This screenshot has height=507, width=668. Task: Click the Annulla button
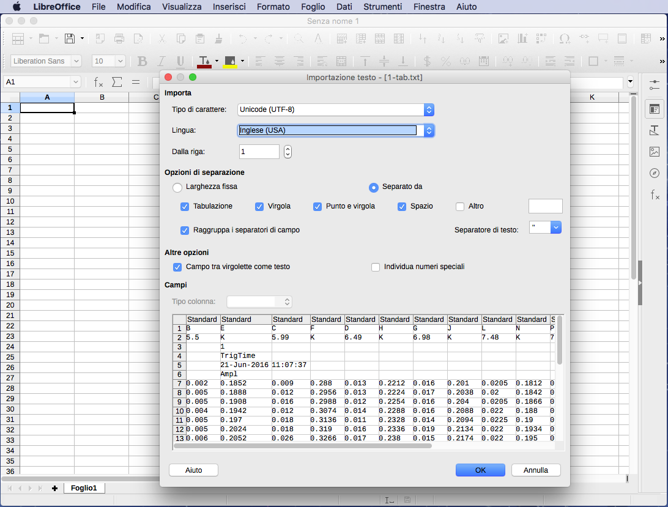point(535,470)
